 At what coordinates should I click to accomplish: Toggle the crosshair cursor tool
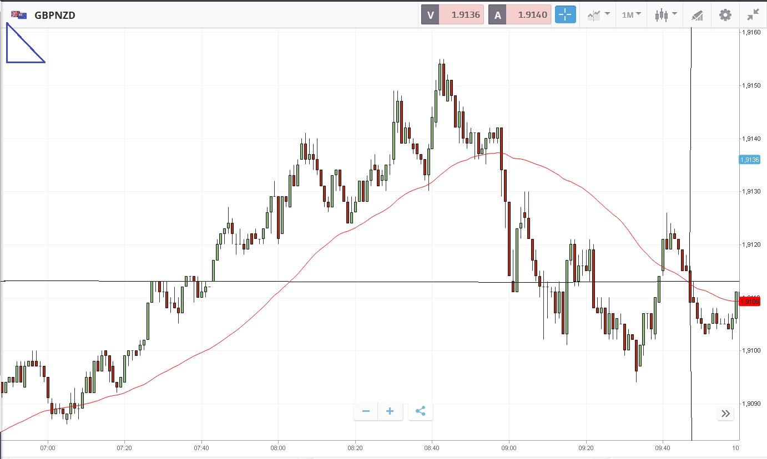click(x=565, y=15)
